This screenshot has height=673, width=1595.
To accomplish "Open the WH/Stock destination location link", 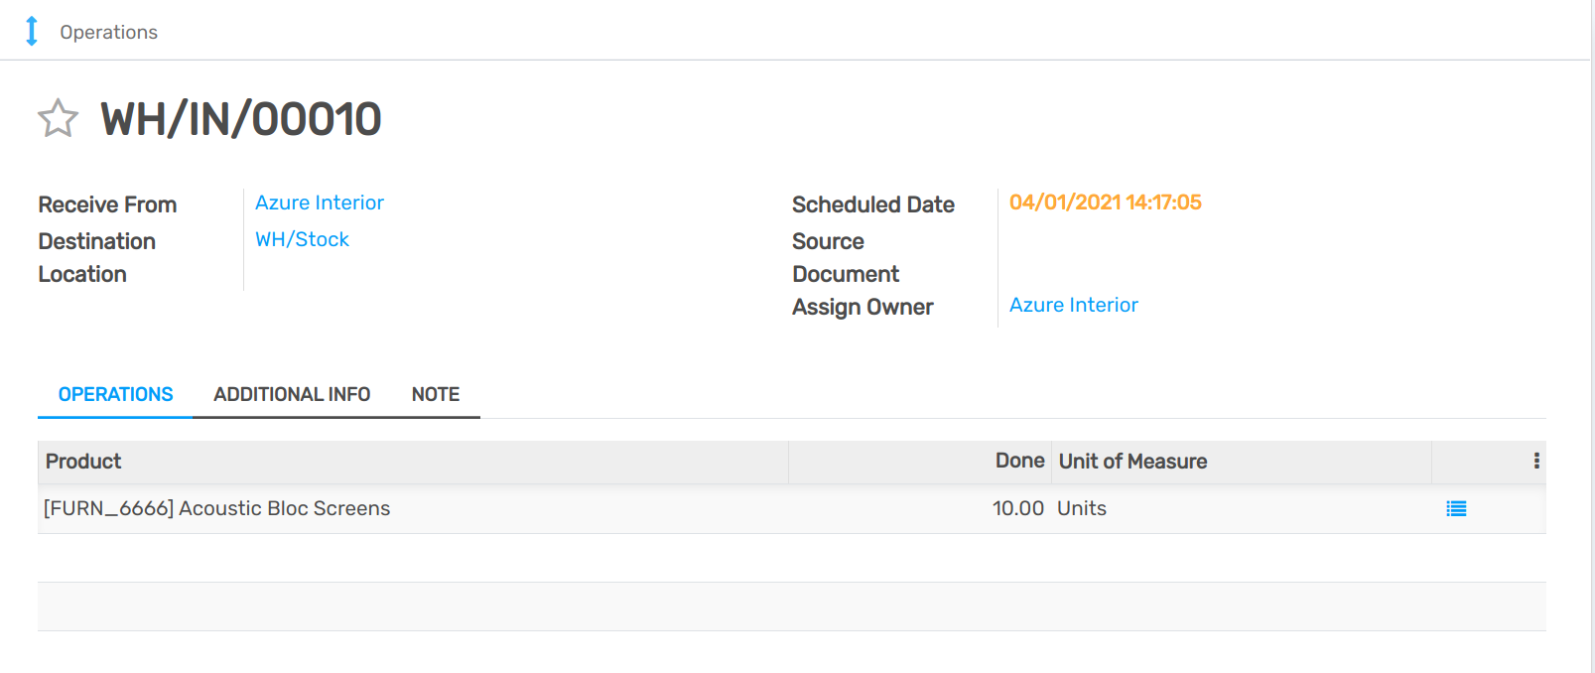I will (302, 239).
